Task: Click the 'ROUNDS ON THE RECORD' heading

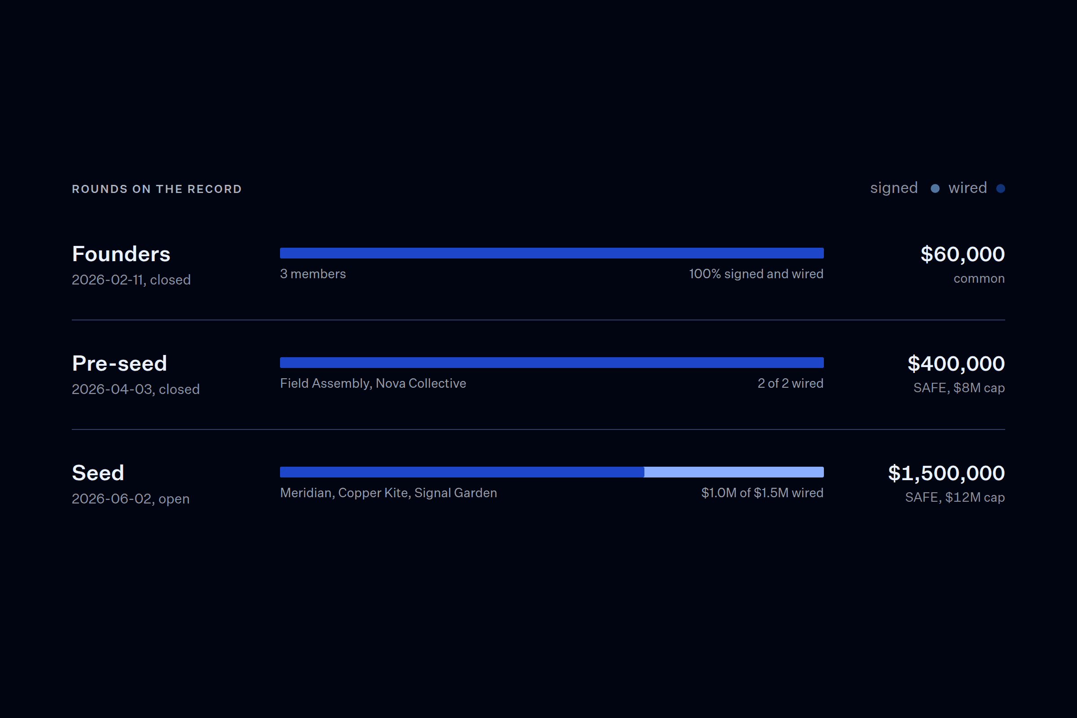Action: 157,189
